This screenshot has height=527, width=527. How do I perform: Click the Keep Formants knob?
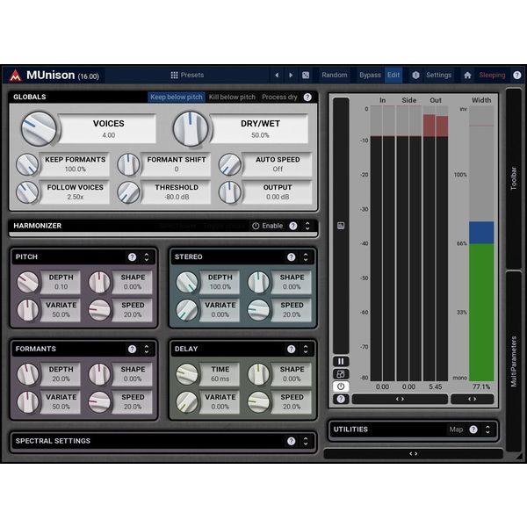tap(27, 164)
